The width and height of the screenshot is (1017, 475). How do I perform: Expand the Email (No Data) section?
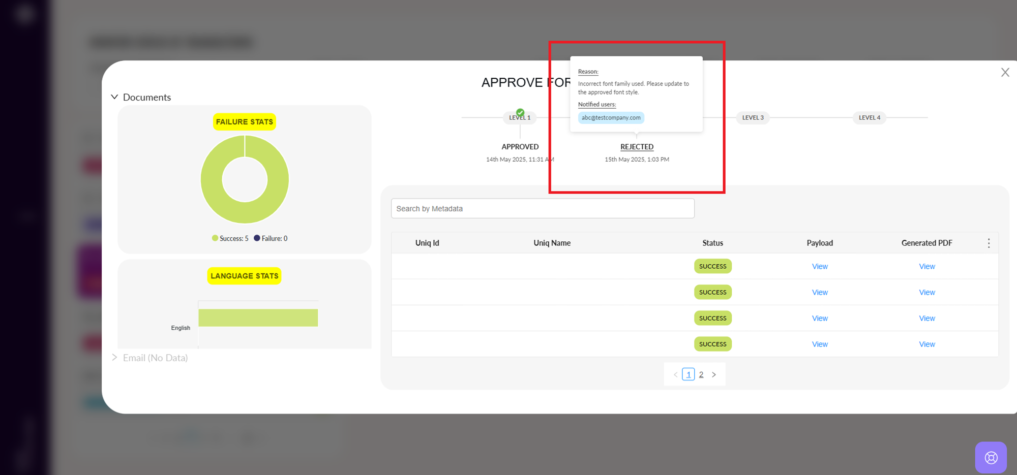115,358
